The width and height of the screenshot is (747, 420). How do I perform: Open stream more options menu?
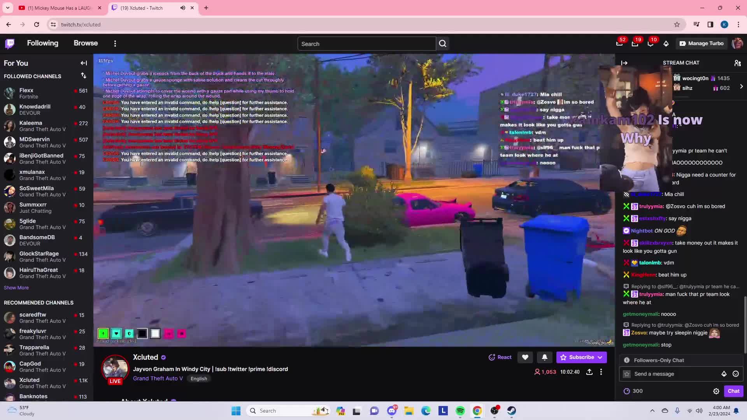pyautogui.click(x=601, y=372)
